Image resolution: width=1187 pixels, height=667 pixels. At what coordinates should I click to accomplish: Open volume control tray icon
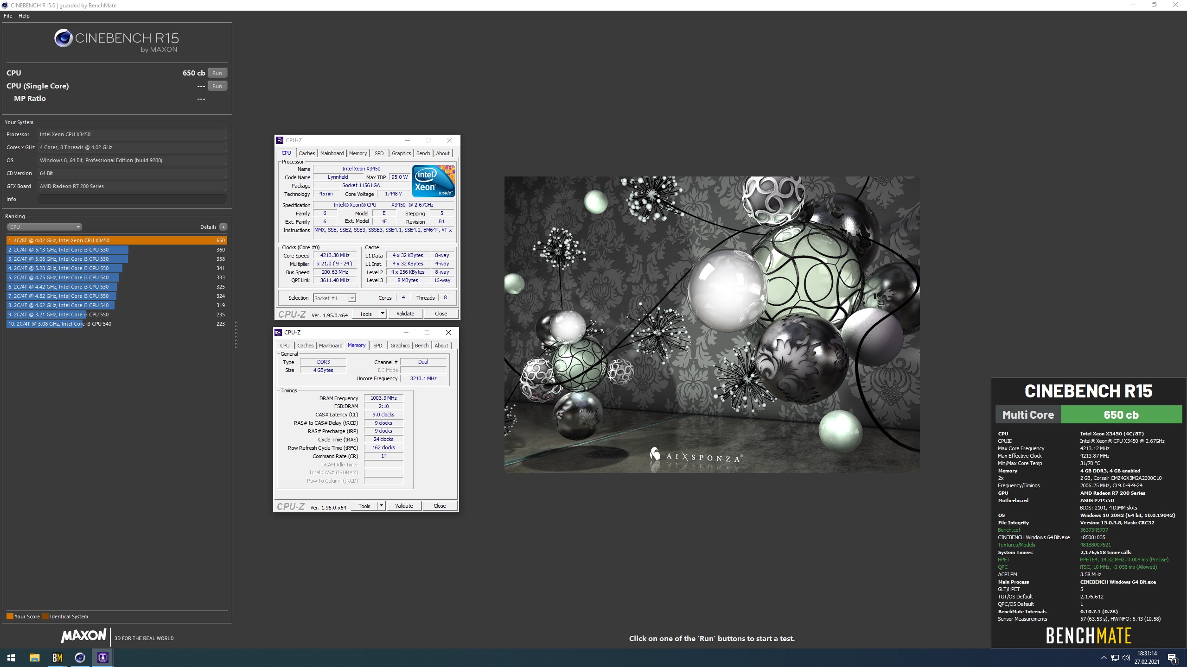click(x=1126, y=658)
